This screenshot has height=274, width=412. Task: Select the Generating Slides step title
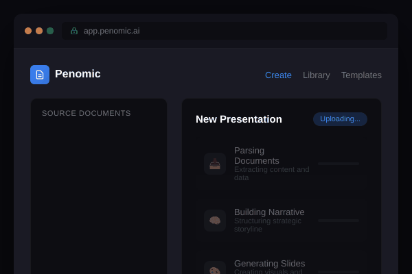(x=270, y=264)
